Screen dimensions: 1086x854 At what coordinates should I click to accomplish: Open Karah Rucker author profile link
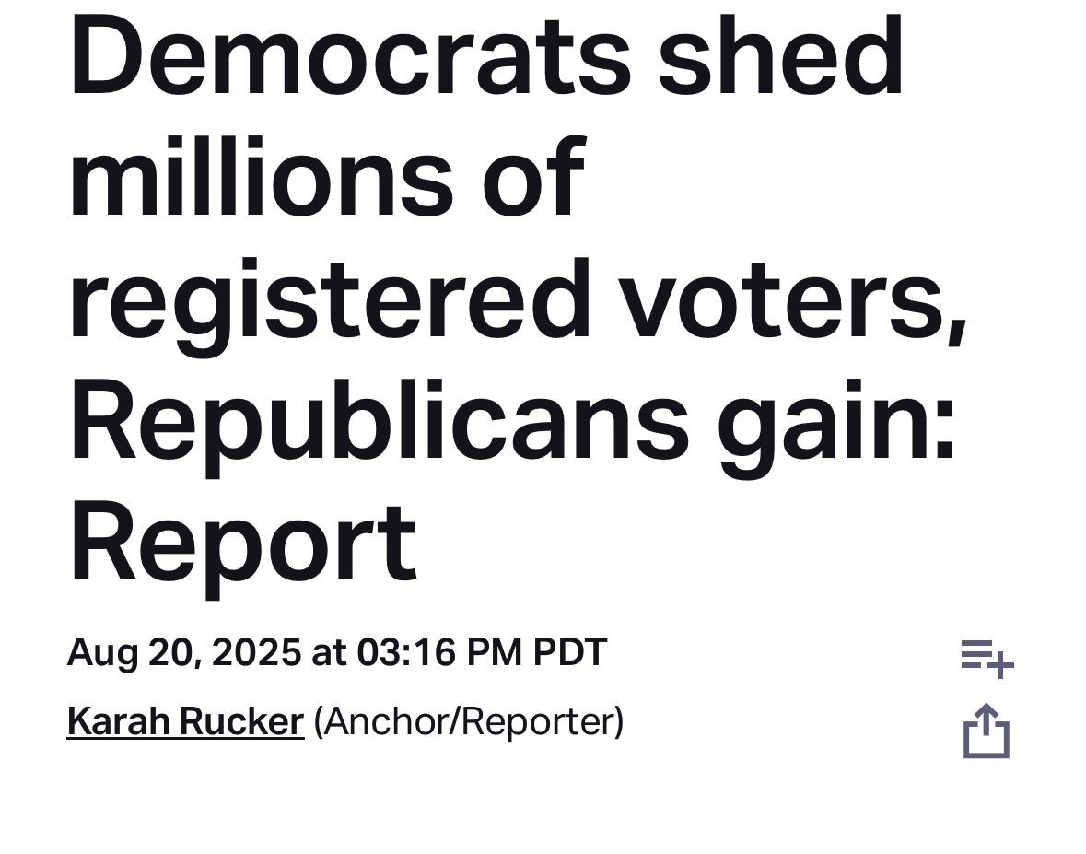[x=186, y=721]
